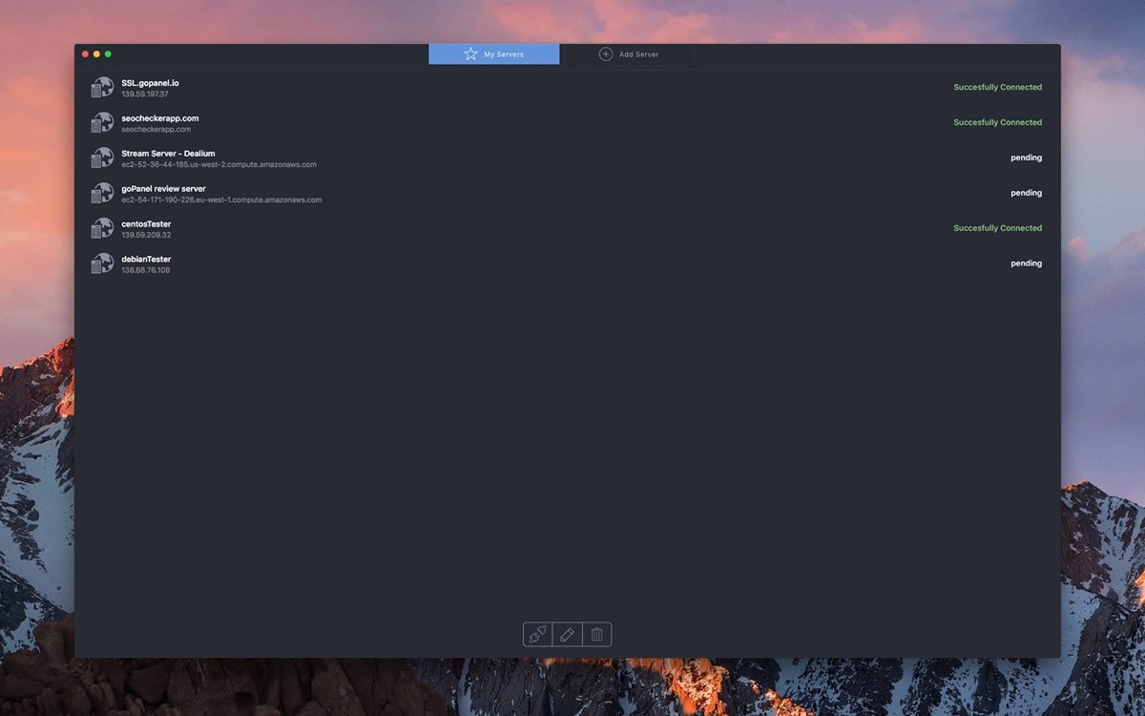Select the SSL.gopanel.io server name
Screen dimensions: 1145x716
[x=150, y=83]
